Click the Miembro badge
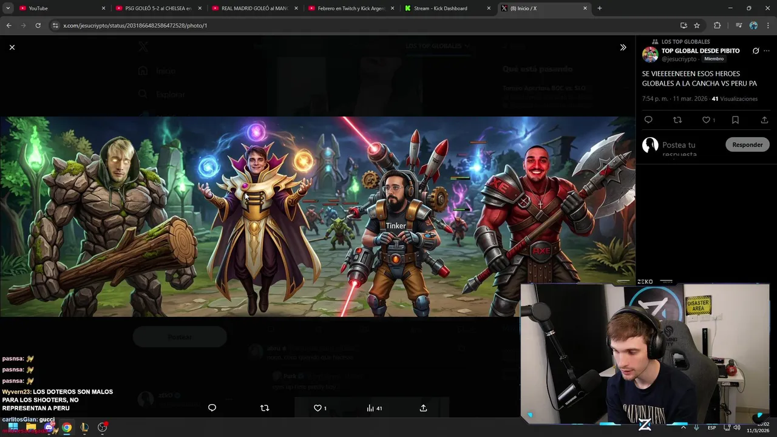 click(714, 59)
